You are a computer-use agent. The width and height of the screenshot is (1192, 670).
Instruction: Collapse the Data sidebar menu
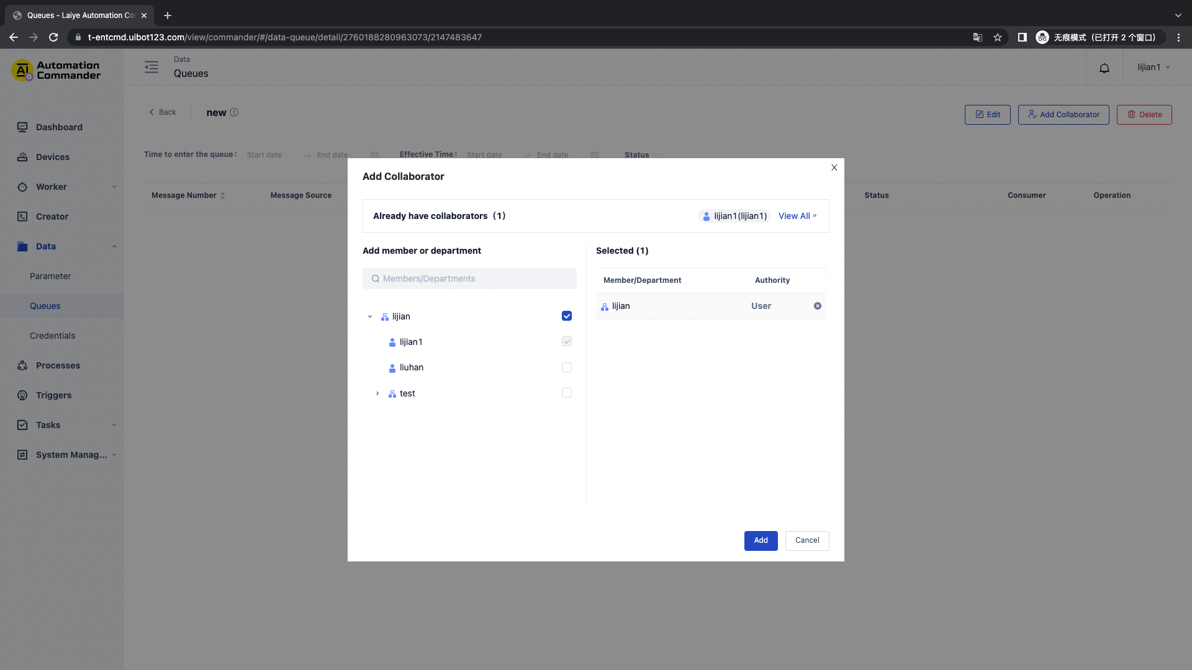(x=114, y=246)
